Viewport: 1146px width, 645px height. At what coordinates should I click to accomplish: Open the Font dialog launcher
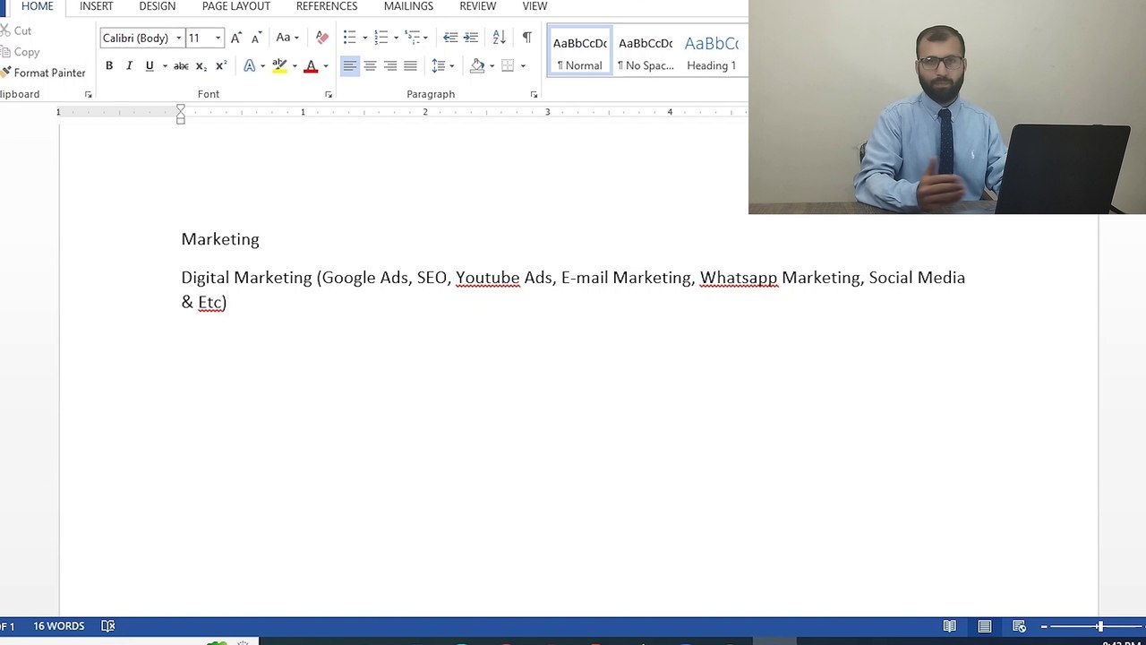coord(329,94)
